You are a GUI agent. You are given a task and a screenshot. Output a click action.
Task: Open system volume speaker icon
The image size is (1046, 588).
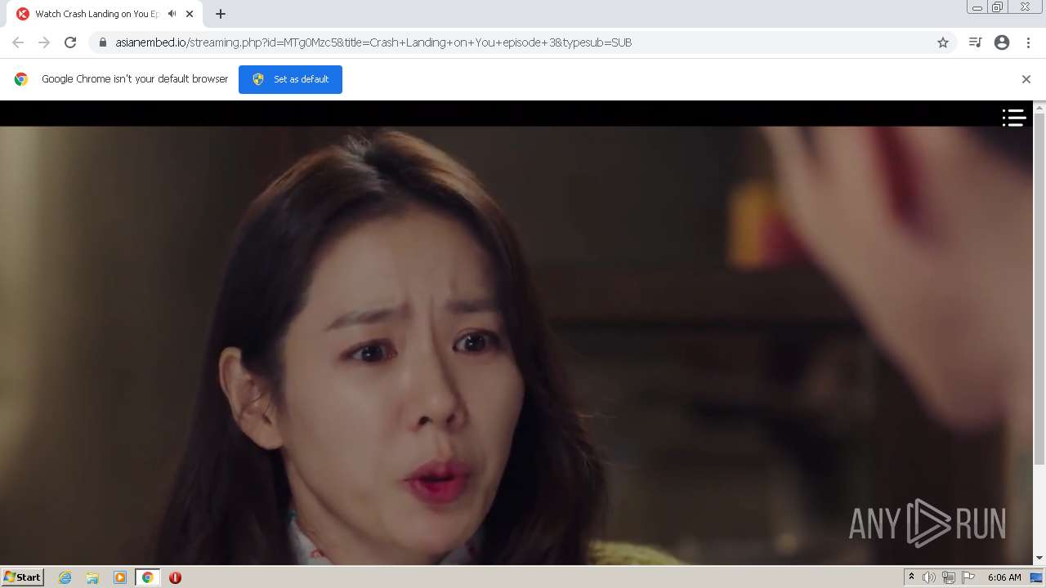click(929, 577)
